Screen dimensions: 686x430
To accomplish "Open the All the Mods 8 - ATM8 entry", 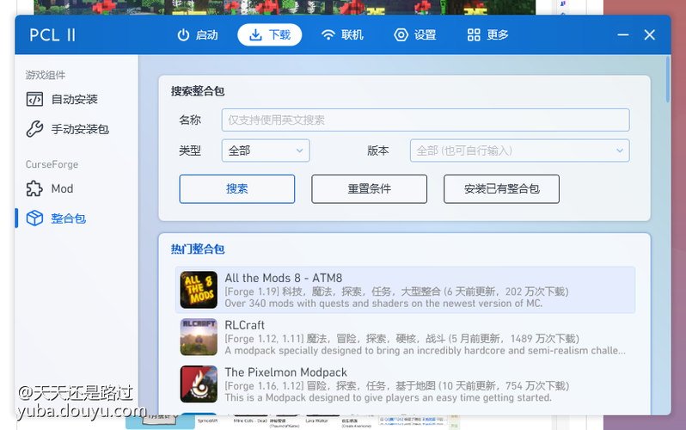I will [x=405, y=290].
